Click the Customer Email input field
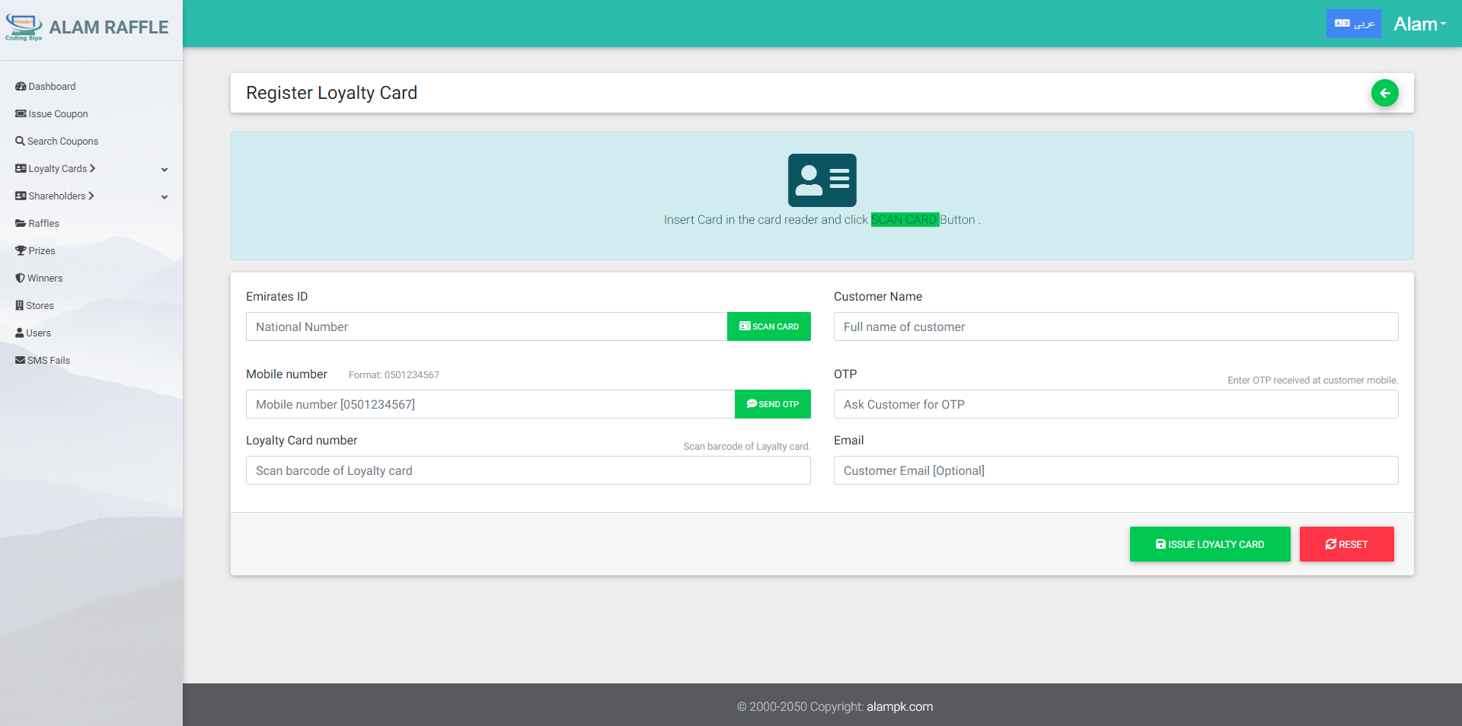This screenshot has width=1462, height=726. (1115, 471)
